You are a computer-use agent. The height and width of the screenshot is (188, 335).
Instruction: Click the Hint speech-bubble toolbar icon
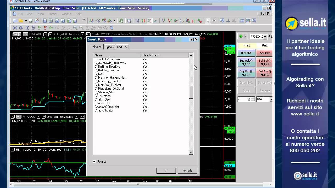click(x=222, y=21)
